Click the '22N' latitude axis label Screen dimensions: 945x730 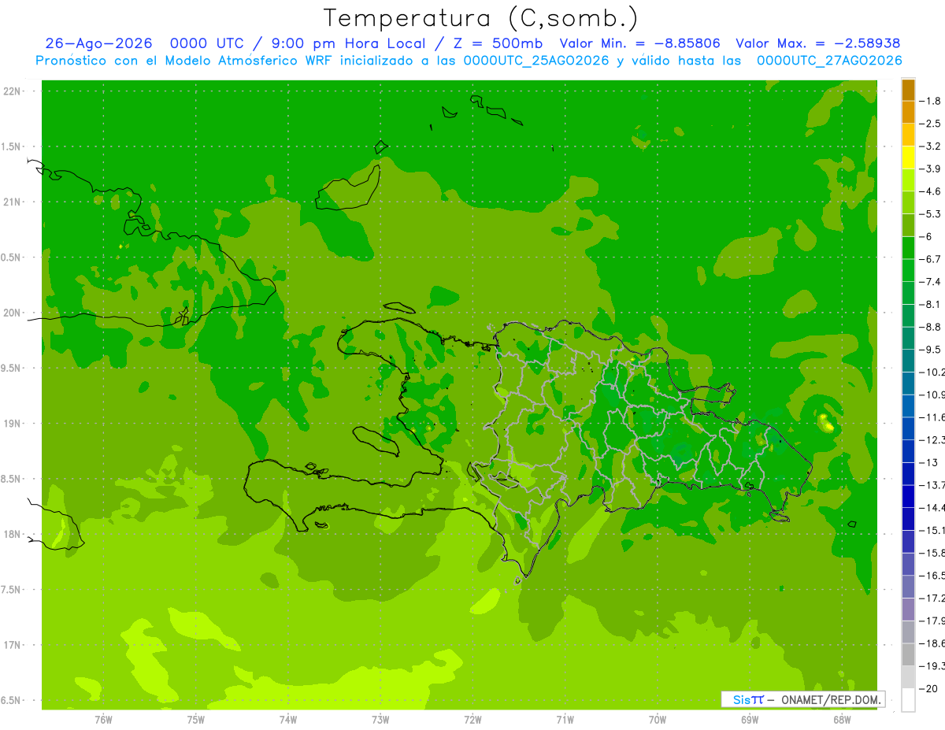pyautogui.click(x=13, y=91)
